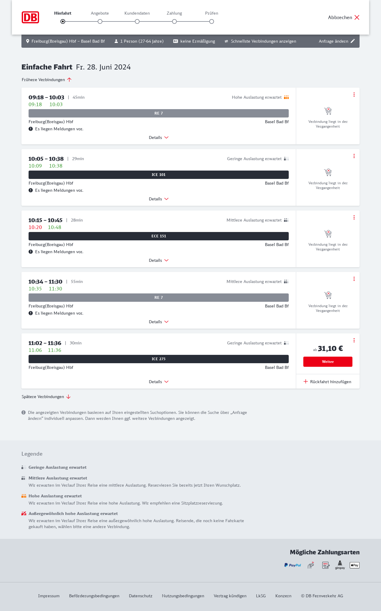Open the Kundendaten step label
The width and height of the screenshot is (381, 611).
[137, 13]
